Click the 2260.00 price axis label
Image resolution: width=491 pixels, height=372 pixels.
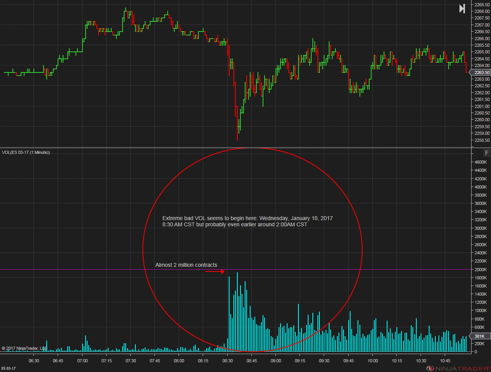pyautogui.click(x=482, y=120)
